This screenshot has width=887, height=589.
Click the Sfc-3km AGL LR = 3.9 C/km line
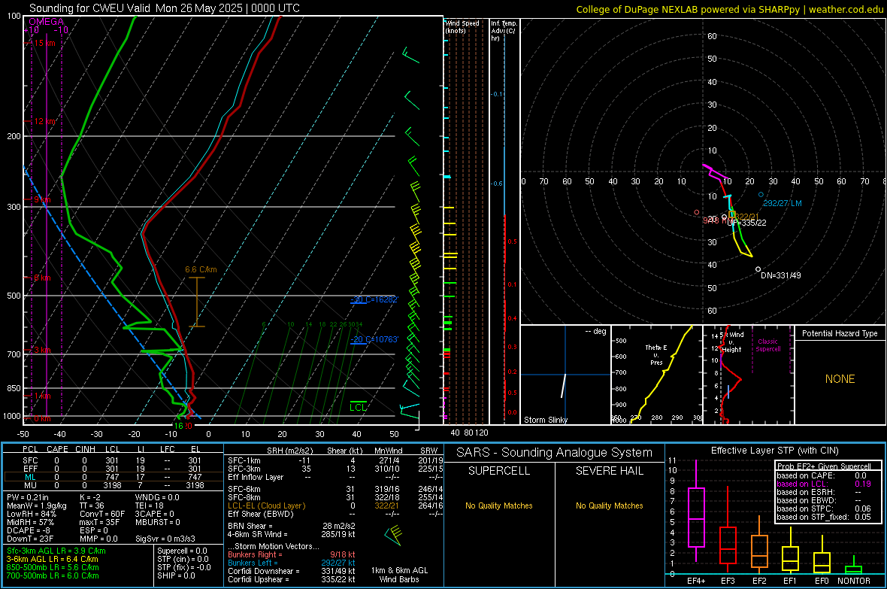[56, 551]
